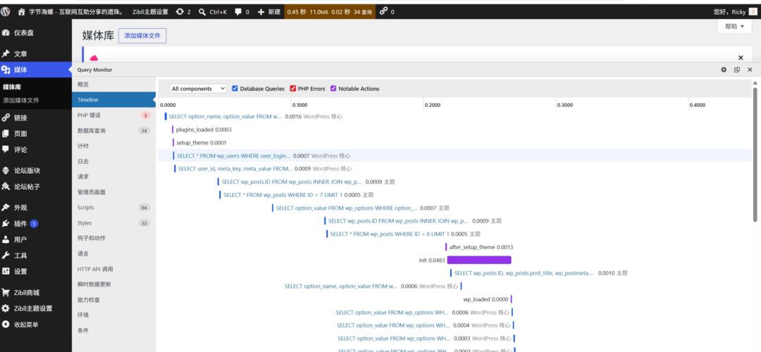Open the 数据库查询 panel
761x352 pixels.
(114, 130)
